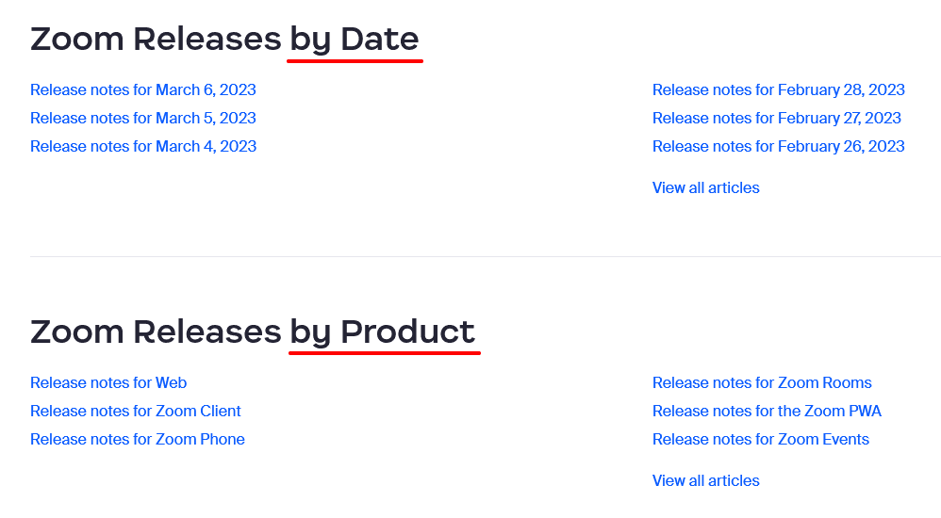The width and height of the screenshot is (941, 518).
Task: Click the word "Zoom" in the by Product heading
Action: tap(77, 332)
